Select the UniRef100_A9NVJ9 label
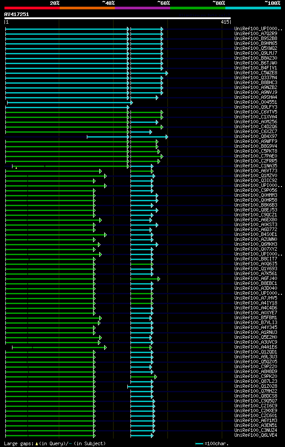This screenshot has height=447, width=285. pos(256,92)
